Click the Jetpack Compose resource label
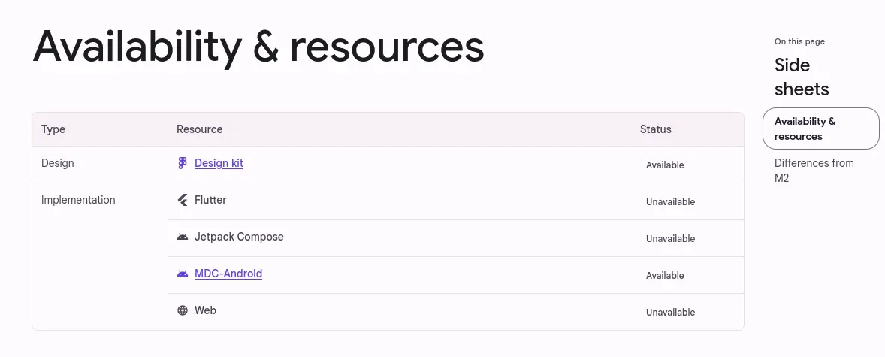 (240, 237)
